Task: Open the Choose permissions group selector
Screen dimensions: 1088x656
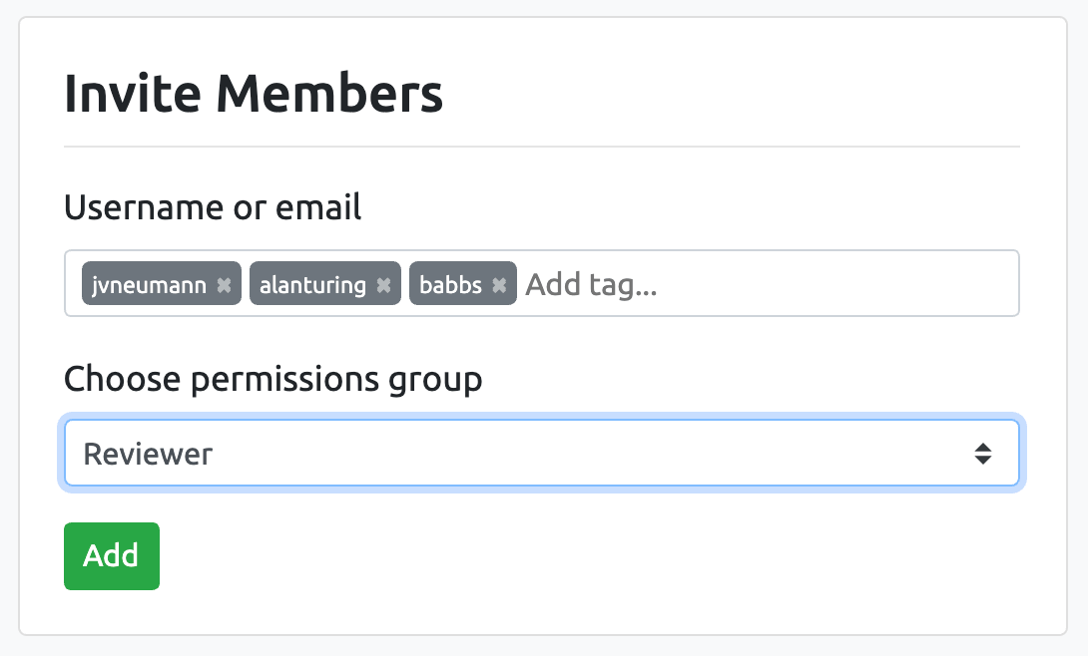Action: pos(542,453)
